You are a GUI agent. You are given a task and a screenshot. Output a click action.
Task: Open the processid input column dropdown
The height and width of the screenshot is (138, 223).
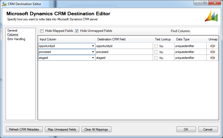pos(93,52)
